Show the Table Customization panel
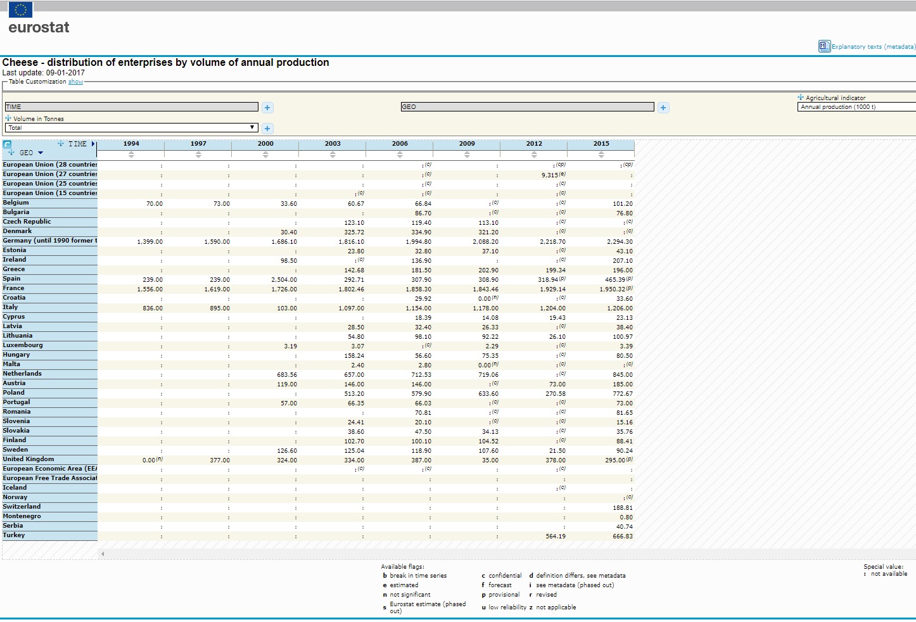Viewport: 916px width, 622px height. (x=75, y=82)
